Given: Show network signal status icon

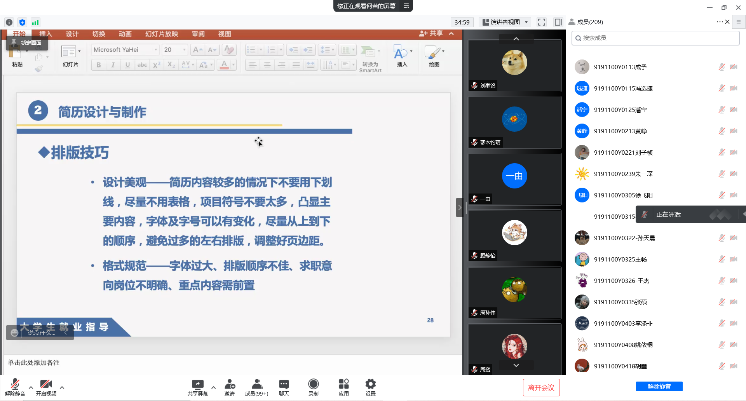Looking at the screenshot, I should [35, 23].
